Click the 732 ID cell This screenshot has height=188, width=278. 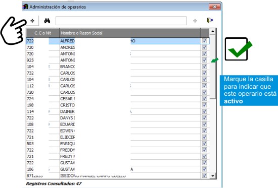43,73
